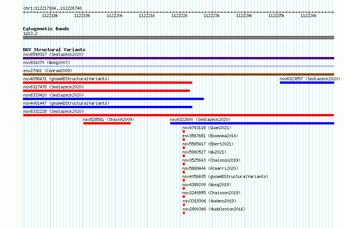The height and width of the screenshot is (228, 345).
Task: Click nsv6332228 (Sedlazeck2020) label
Action: click(53, 111)
